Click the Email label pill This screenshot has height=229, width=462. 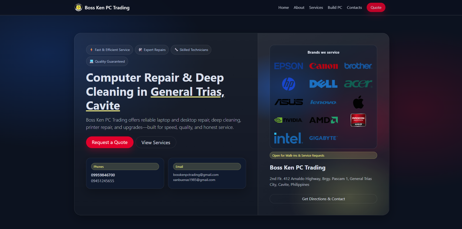click(x=207, y=167)
